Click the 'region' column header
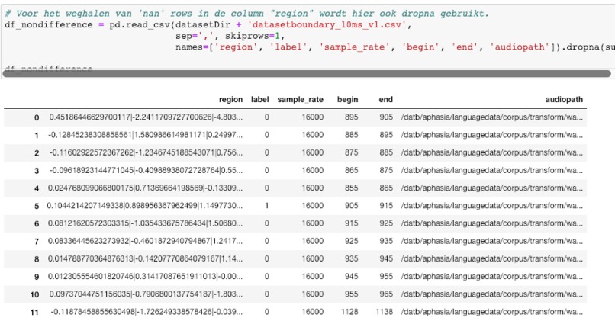 click(230, 100)
